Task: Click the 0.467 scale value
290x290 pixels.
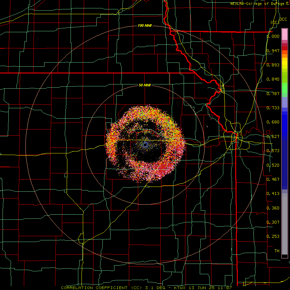Action: (x=273, y=179)
